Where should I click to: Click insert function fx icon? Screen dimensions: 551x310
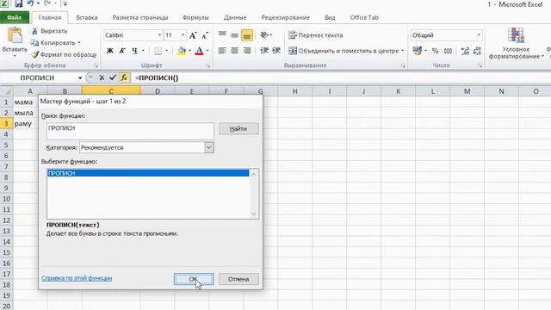[x=124, y=77]
